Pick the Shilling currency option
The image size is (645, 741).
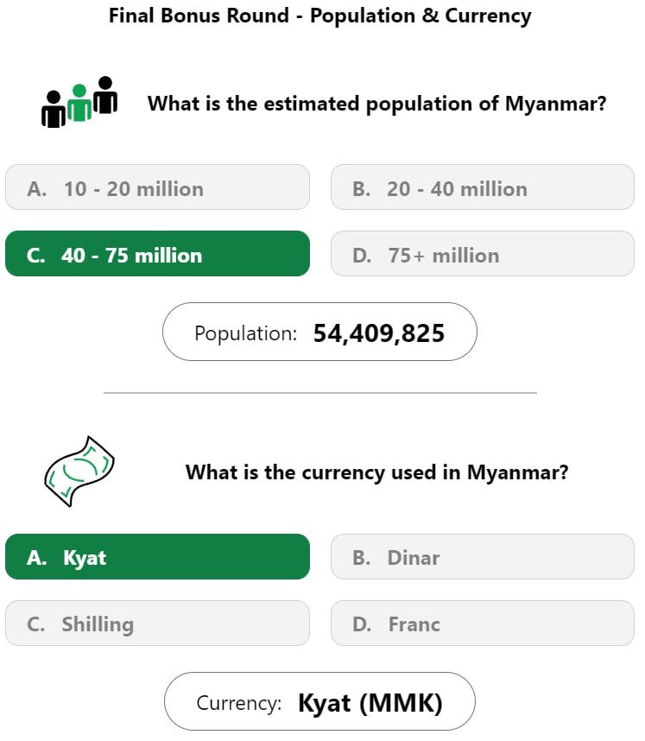tap(157, 624)
